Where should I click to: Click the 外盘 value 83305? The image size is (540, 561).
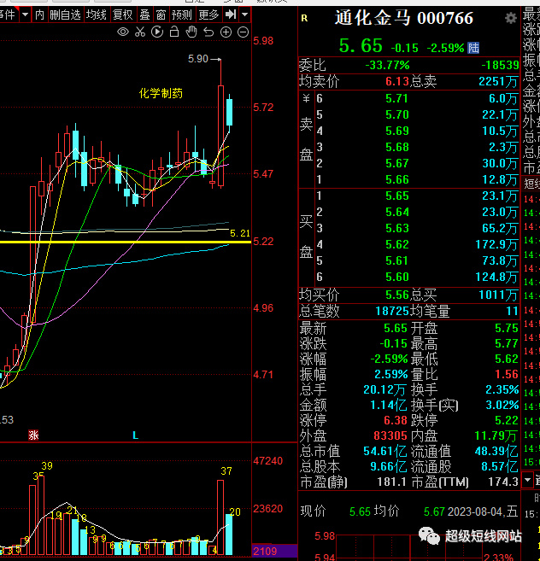click(390, 435)
